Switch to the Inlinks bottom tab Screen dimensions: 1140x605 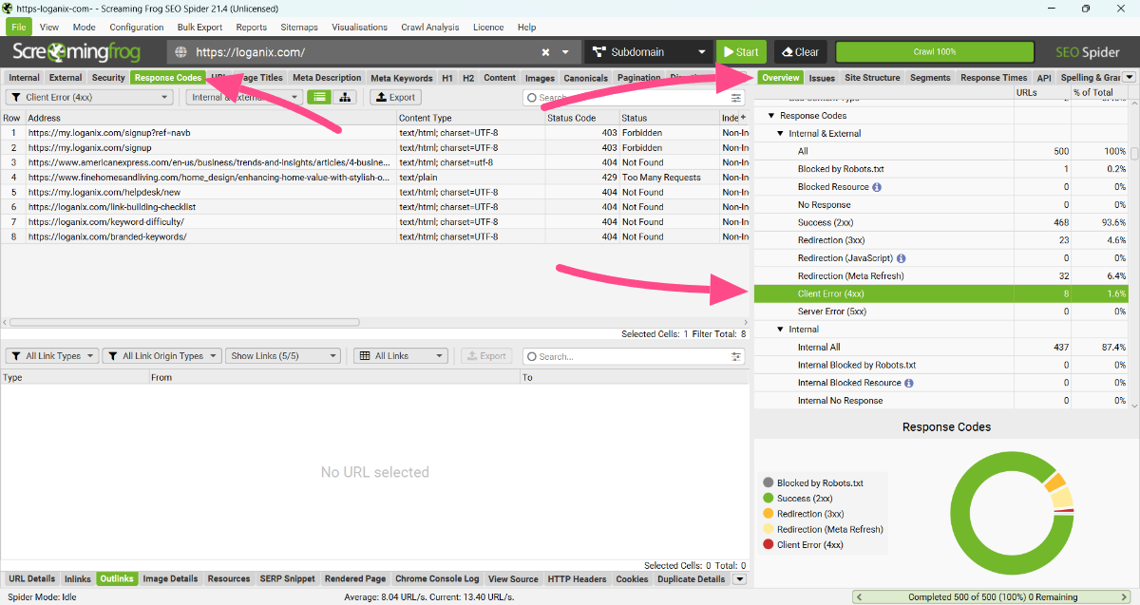click(x=78, y=578)
